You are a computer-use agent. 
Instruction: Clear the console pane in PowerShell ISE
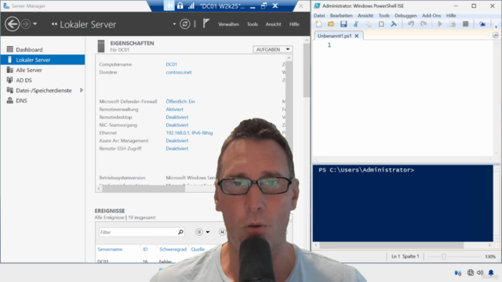point(394,24)
